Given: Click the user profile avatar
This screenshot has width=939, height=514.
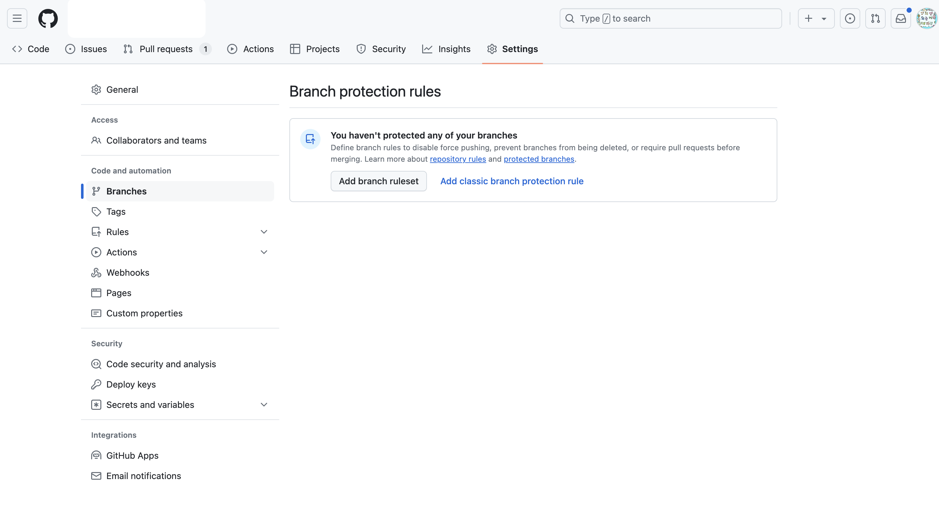Looking at the screenshot, I should [x=926, y=18].
